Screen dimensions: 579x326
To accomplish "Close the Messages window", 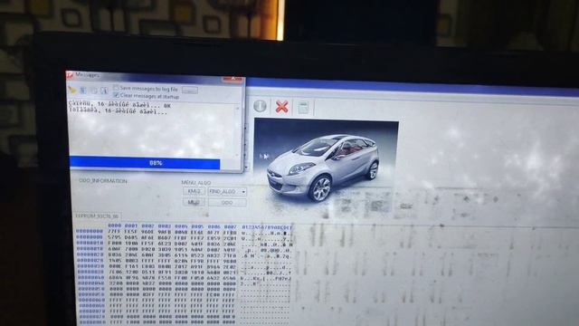I will coord(233,79).
